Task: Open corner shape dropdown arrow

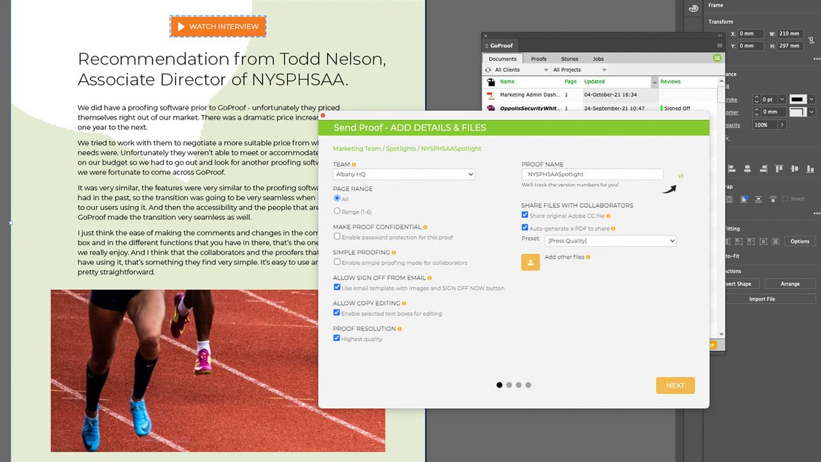Action: click(811, 112)
